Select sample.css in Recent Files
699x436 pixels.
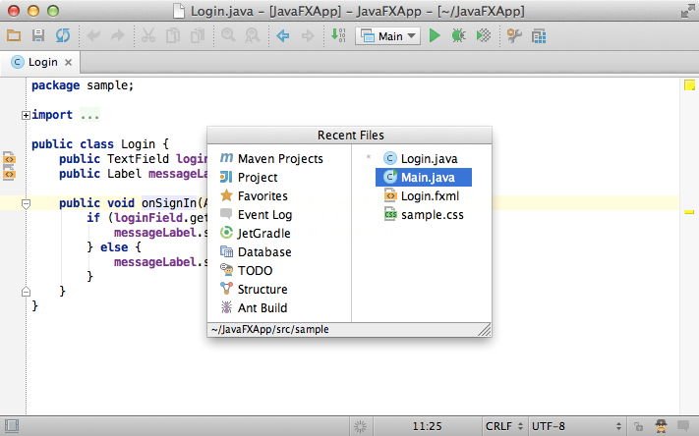pos(424,215)
